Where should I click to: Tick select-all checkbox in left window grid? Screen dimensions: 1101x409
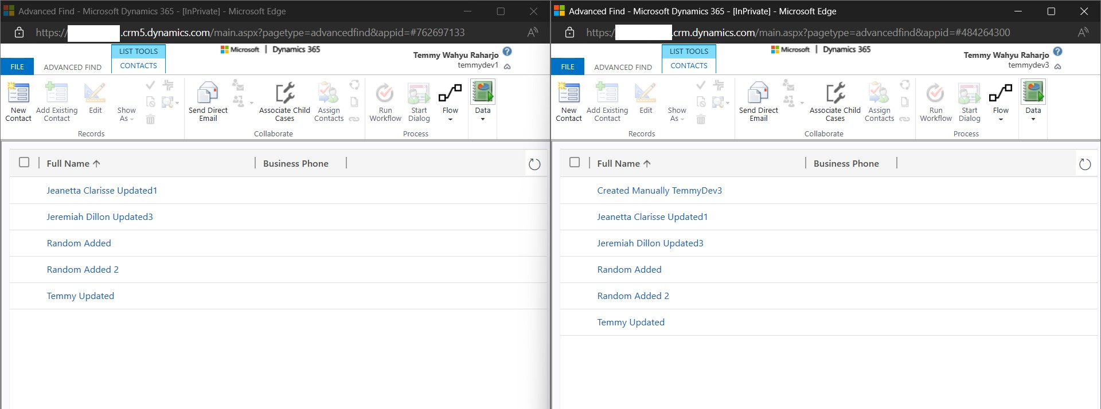(x=24, y=162)
